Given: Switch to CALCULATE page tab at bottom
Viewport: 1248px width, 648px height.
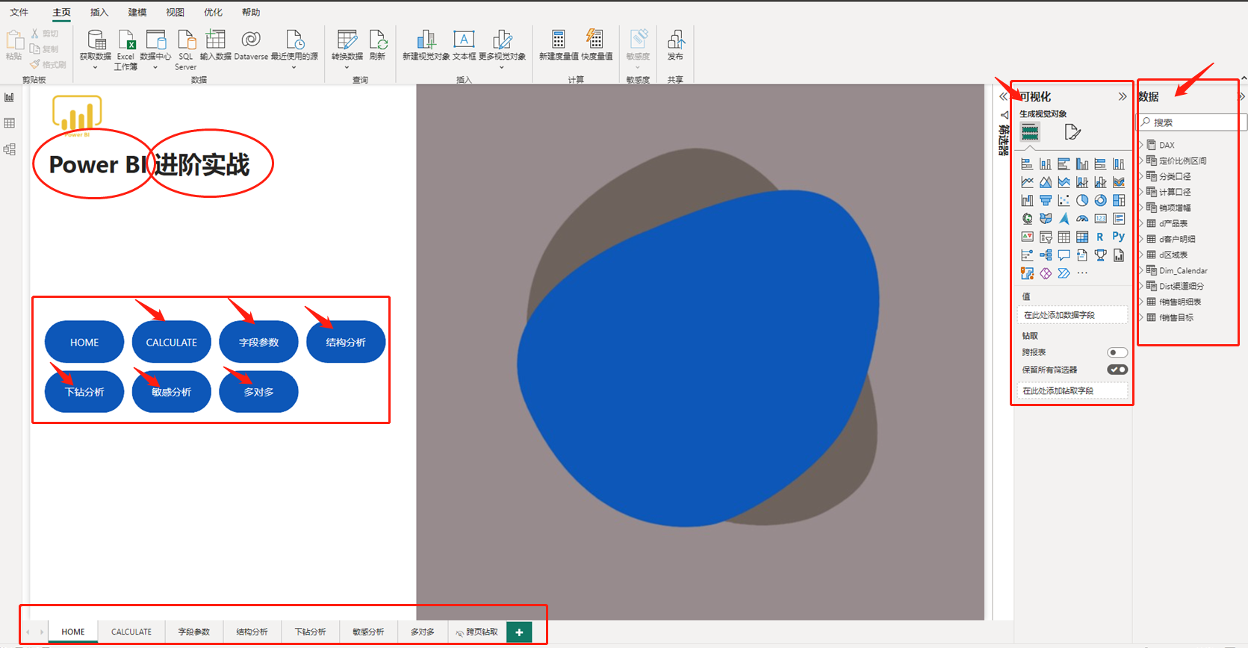Looking at the screenshot, I should tap(131, 632).
